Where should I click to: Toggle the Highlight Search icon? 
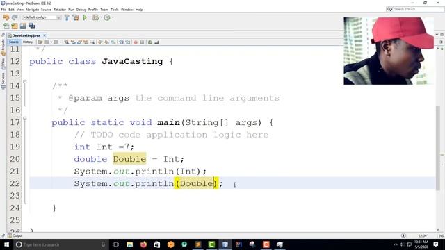coord(86,42)
